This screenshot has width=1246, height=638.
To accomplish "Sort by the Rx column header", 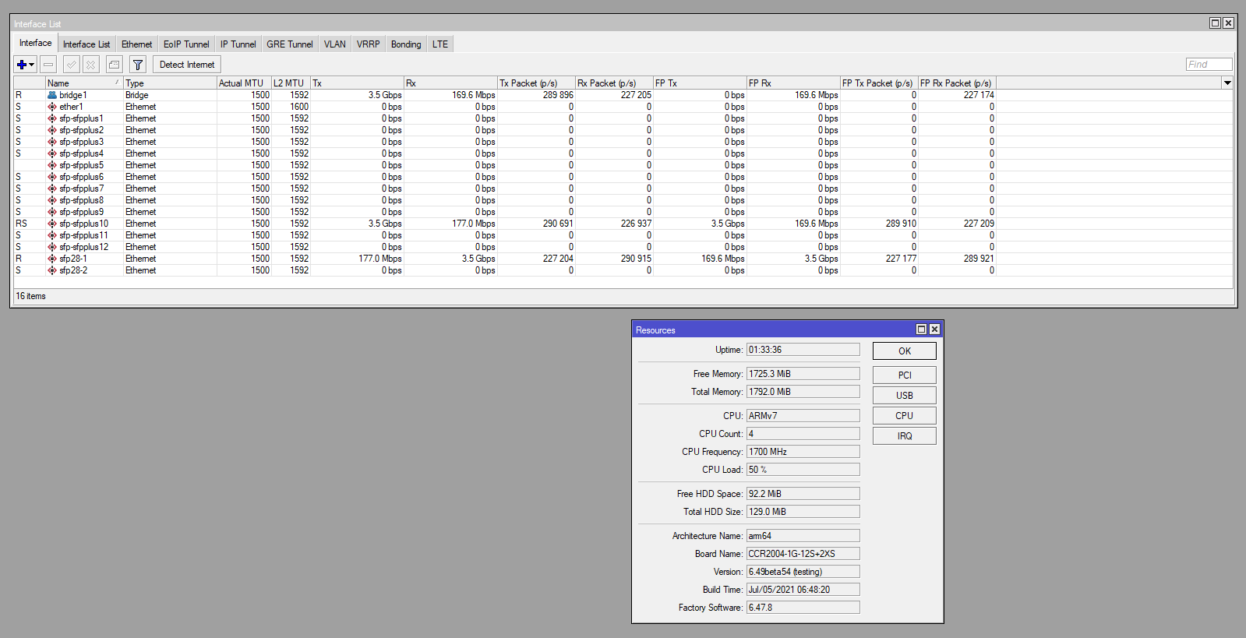I will point(450,83).
